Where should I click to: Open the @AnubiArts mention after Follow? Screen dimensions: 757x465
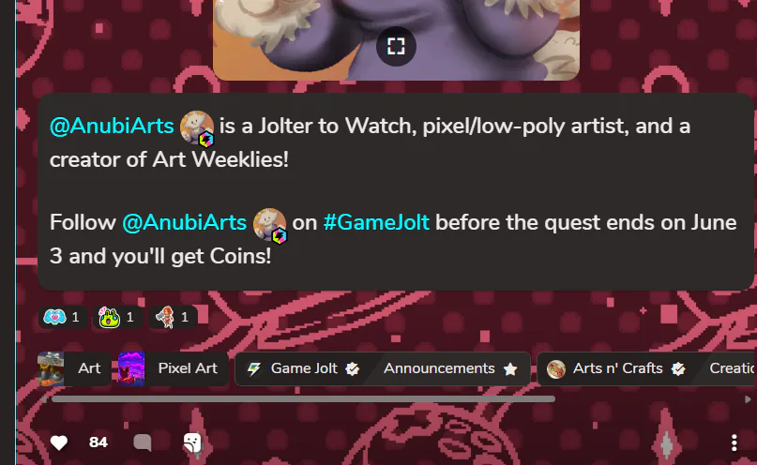[x=185, y=223]
